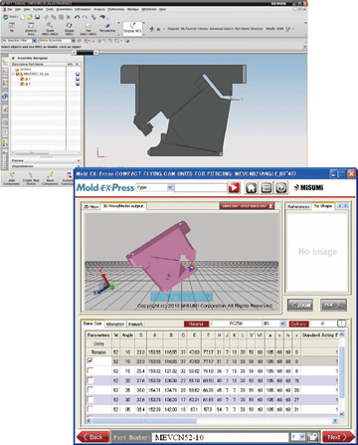Open the Entire Assembly scope dropdown
Viewport: 358px width, 445px height.
[57, 41]
